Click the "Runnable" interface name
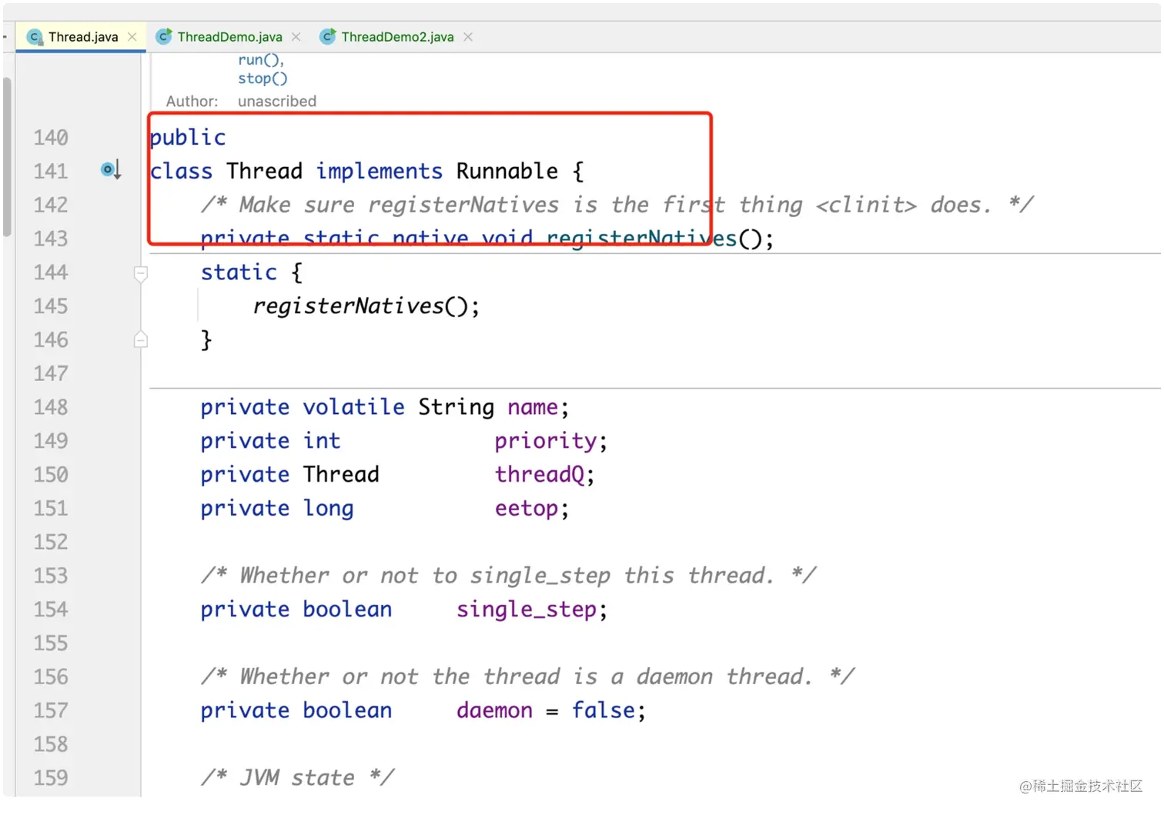 coord(507,171)
